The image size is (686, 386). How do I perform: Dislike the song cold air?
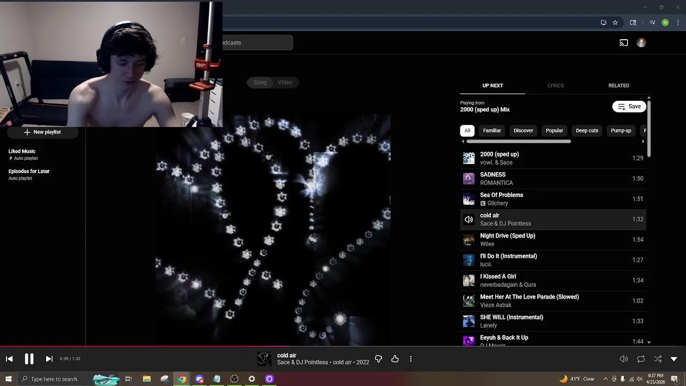pos(378,359)
